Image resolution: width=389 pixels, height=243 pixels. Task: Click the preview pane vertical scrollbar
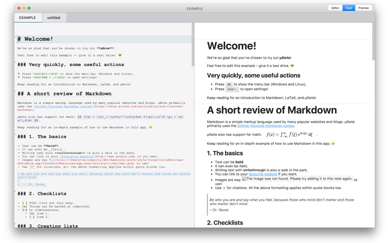(373, 42)
